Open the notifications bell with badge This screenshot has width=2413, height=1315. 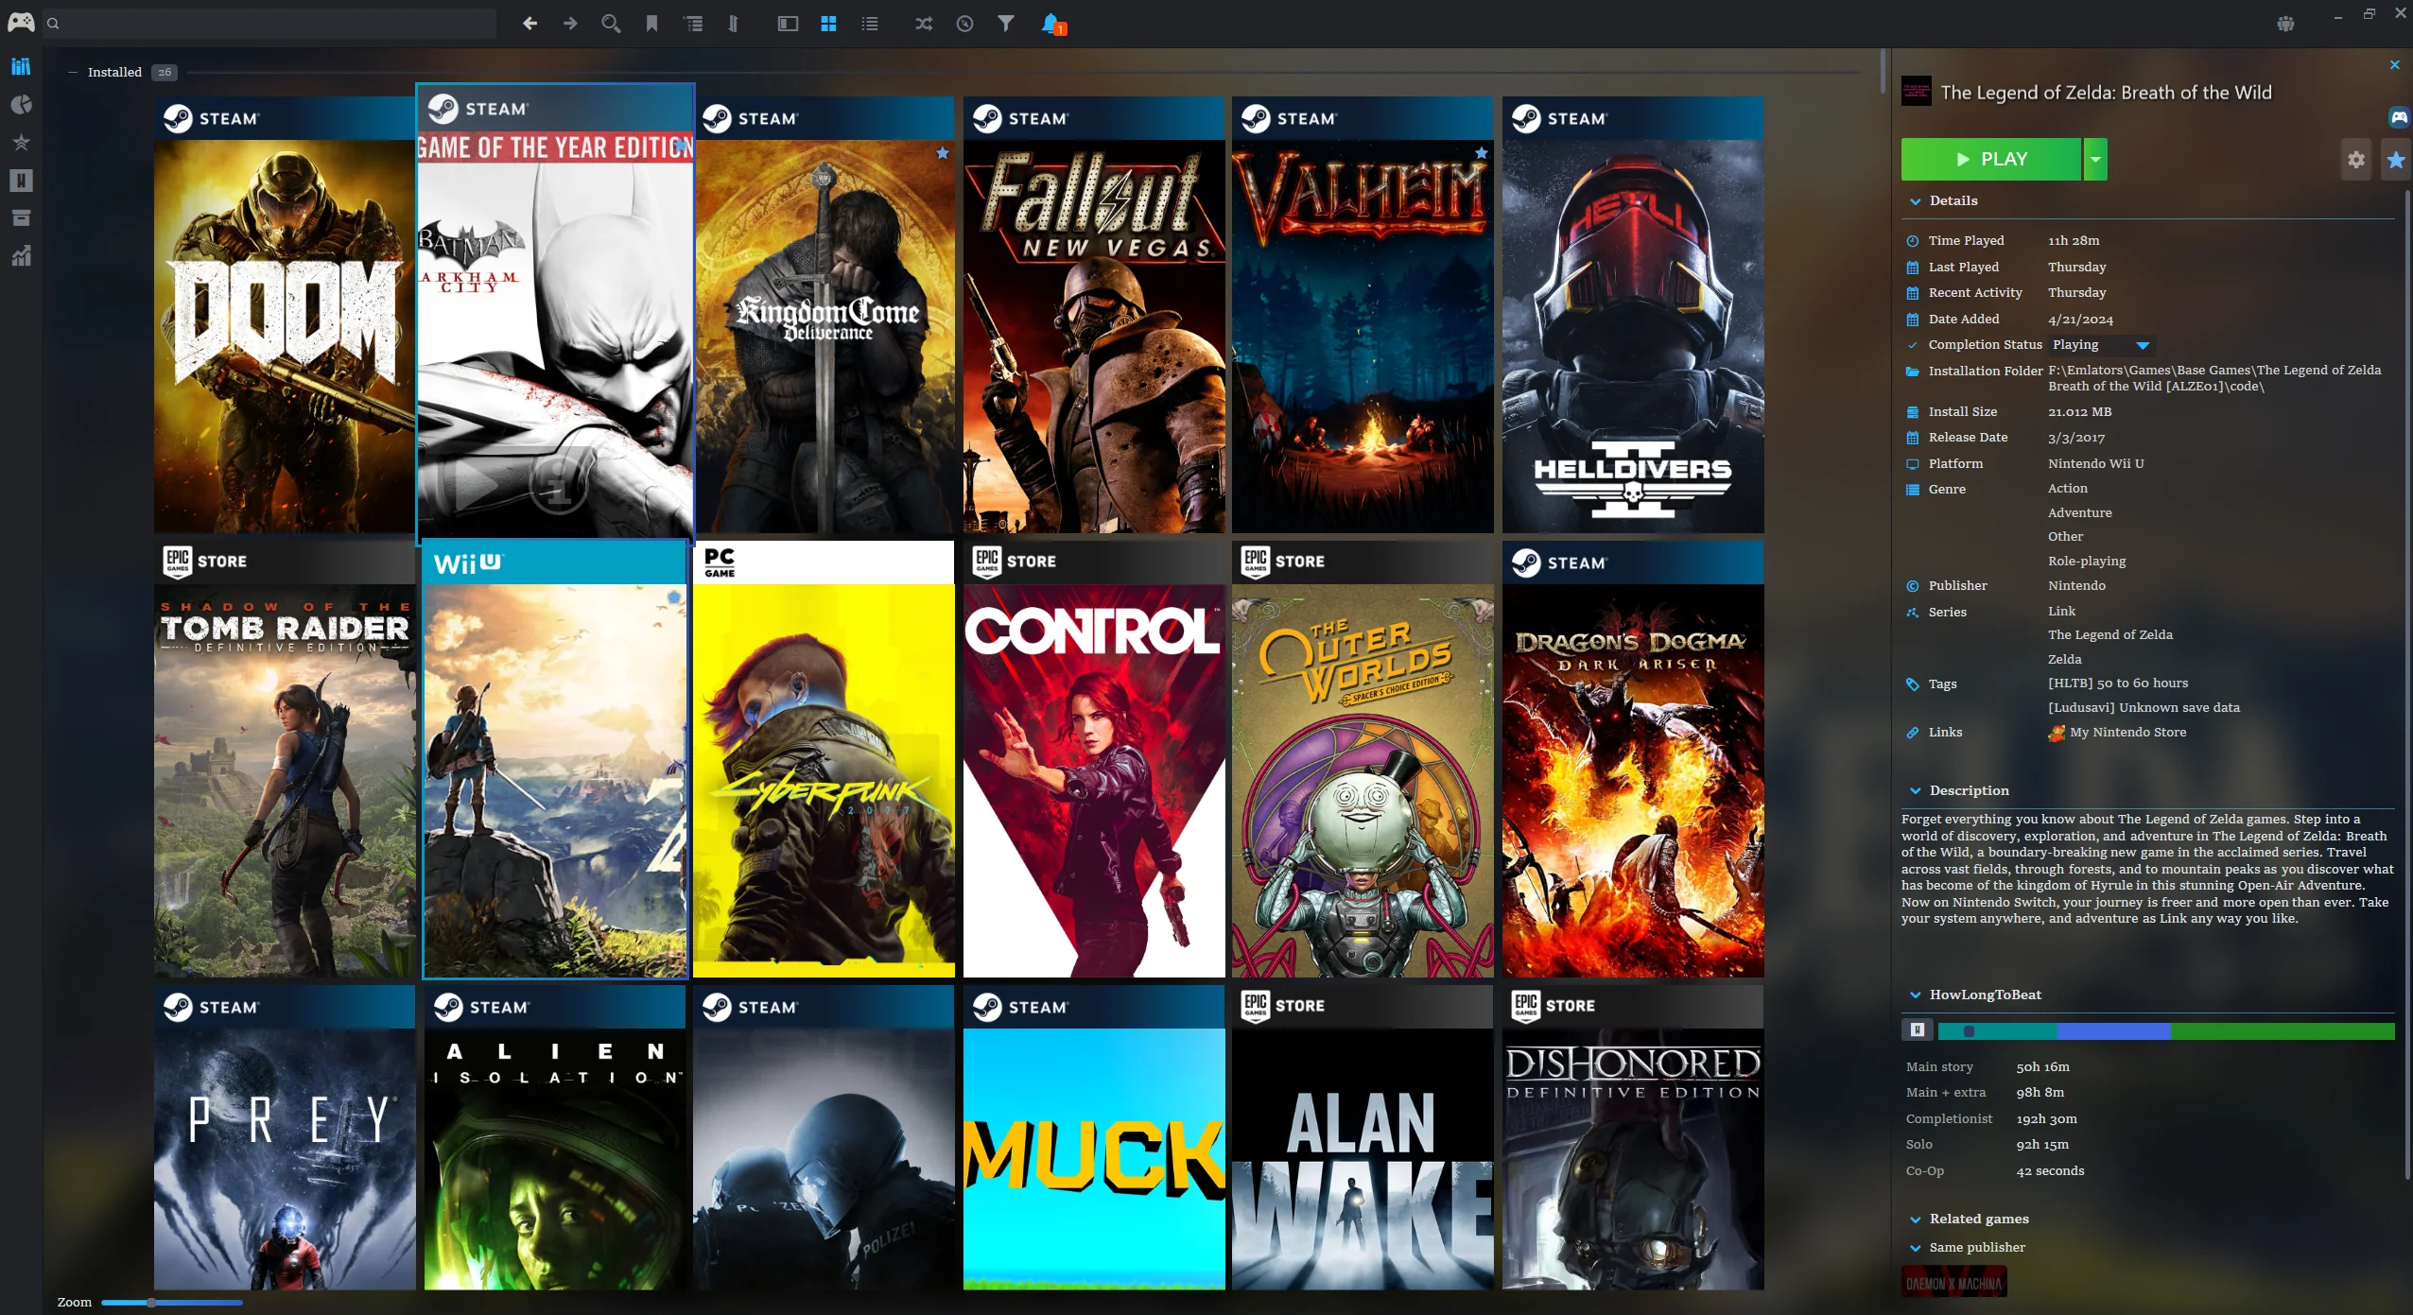pyautogui.click(x=1051, y=24)
